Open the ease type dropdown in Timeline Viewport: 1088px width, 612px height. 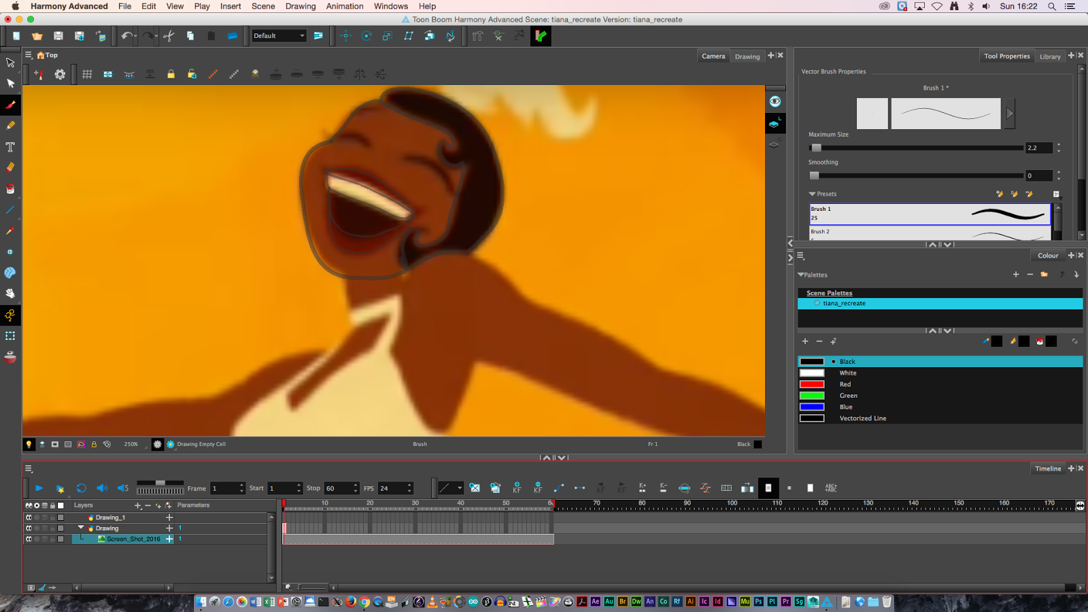[450, 488]
